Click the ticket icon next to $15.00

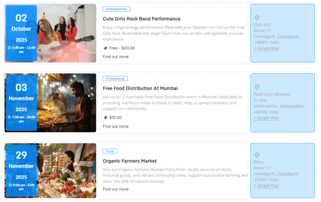tap(105, 118)
